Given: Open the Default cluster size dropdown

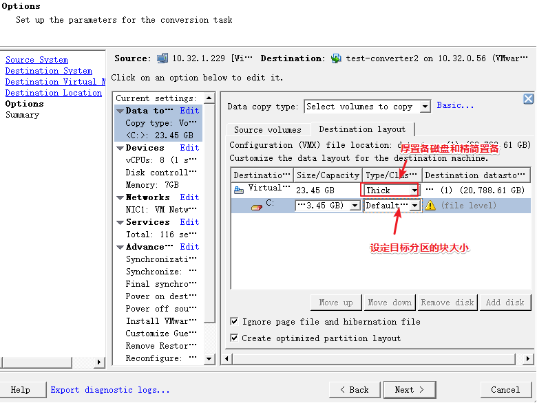Looking at the screenshot, I should click(414, 206).
